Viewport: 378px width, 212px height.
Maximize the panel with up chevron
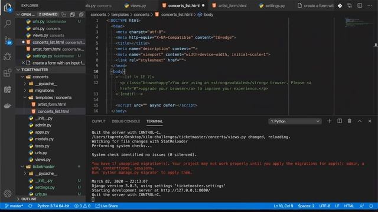point(360,121)
